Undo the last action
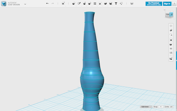This screenshot has width=177, height=111. pos(47,4)
